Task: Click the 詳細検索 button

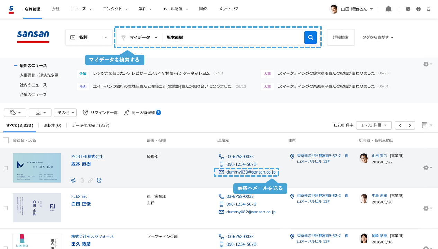Action: pos(341,37)
